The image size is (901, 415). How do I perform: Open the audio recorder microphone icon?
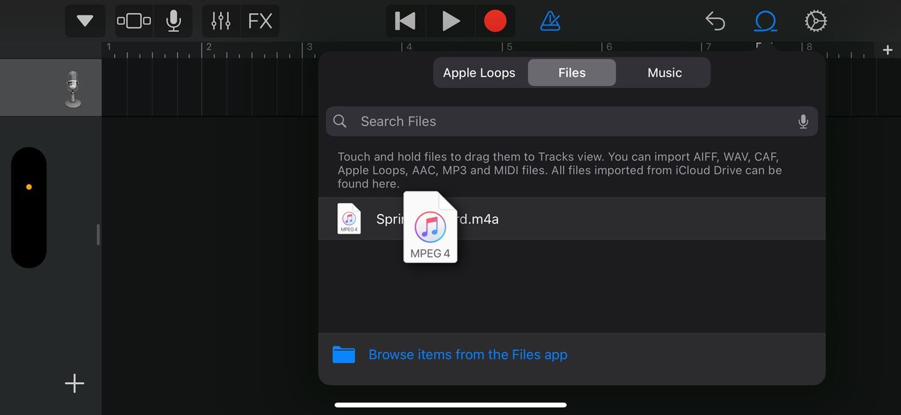(x=173, y=20)
